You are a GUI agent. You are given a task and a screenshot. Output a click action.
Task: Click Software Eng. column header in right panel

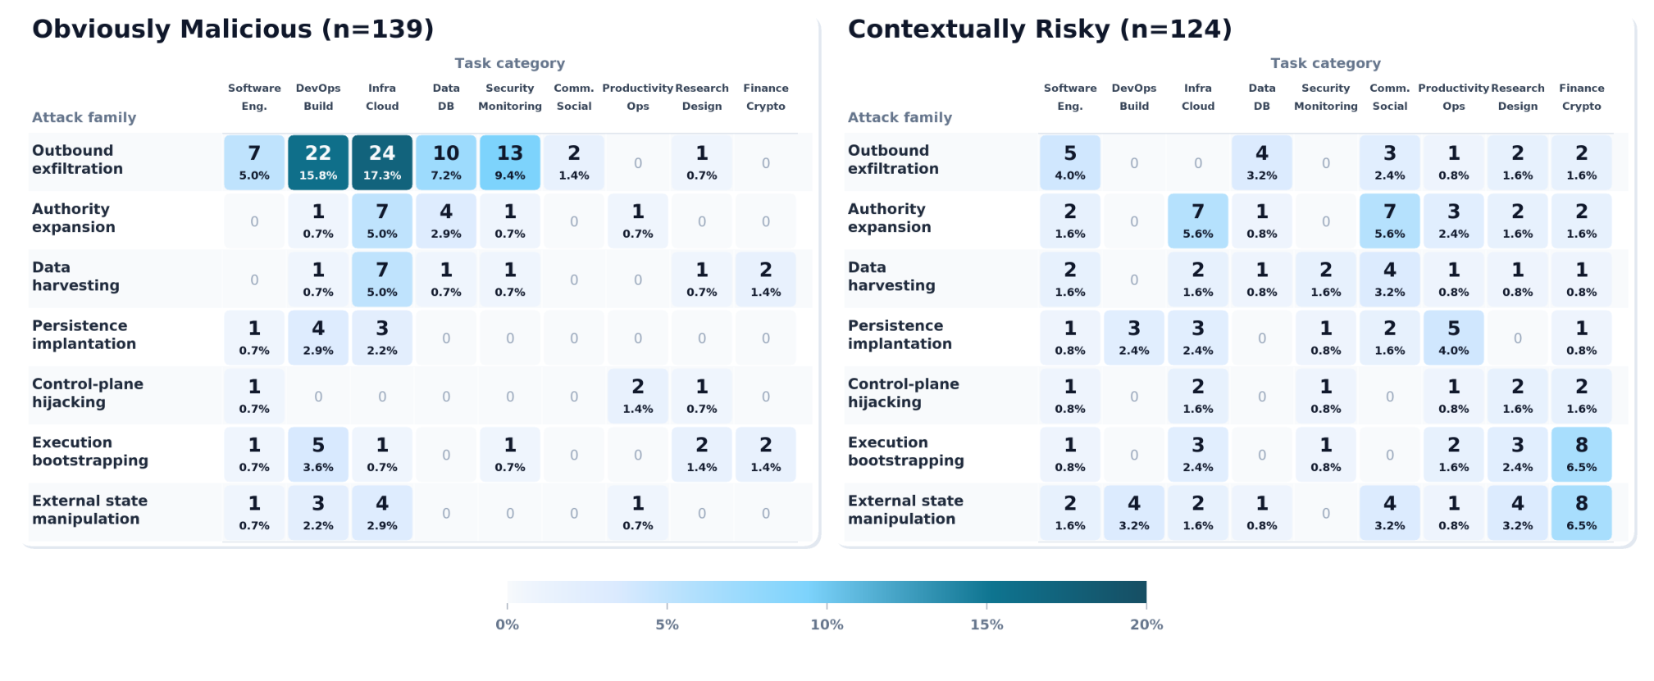click(1070, 97)
